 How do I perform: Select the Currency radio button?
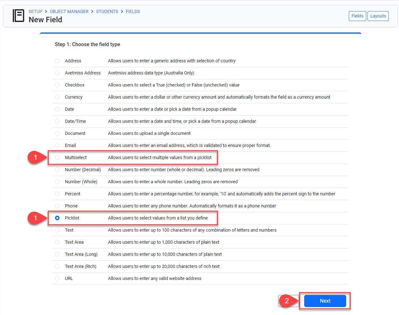click(57, 97)
